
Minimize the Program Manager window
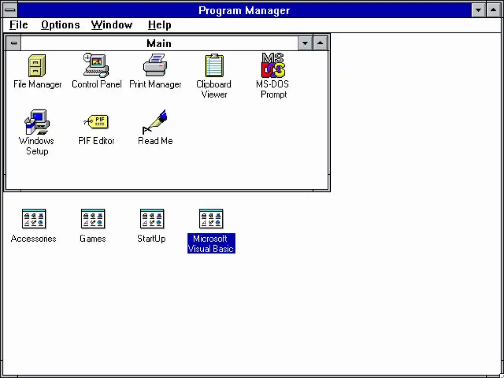coord(478,10)
